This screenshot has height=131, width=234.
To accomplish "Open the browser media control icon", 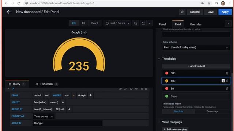I will coord(216,3).
